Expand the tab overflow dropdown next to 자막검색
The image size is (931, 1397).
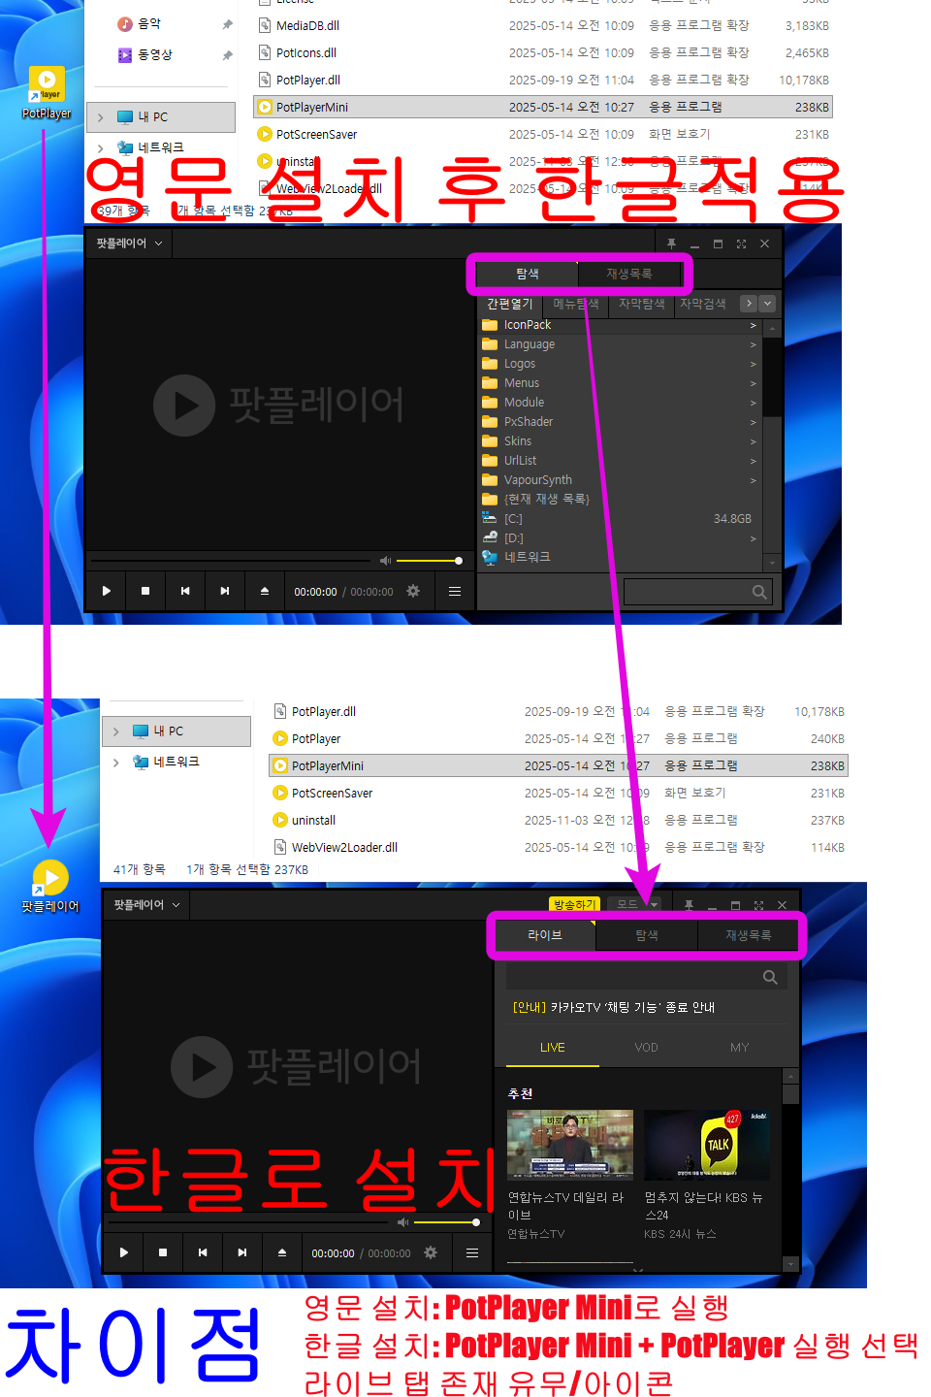[768, 304]
